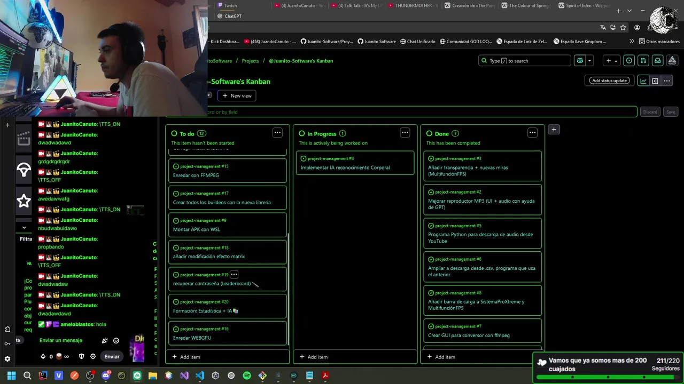Click the steering wheel icon in left sidebar
This screenshot has width=684, height=384.
click(x=24, y=170)
